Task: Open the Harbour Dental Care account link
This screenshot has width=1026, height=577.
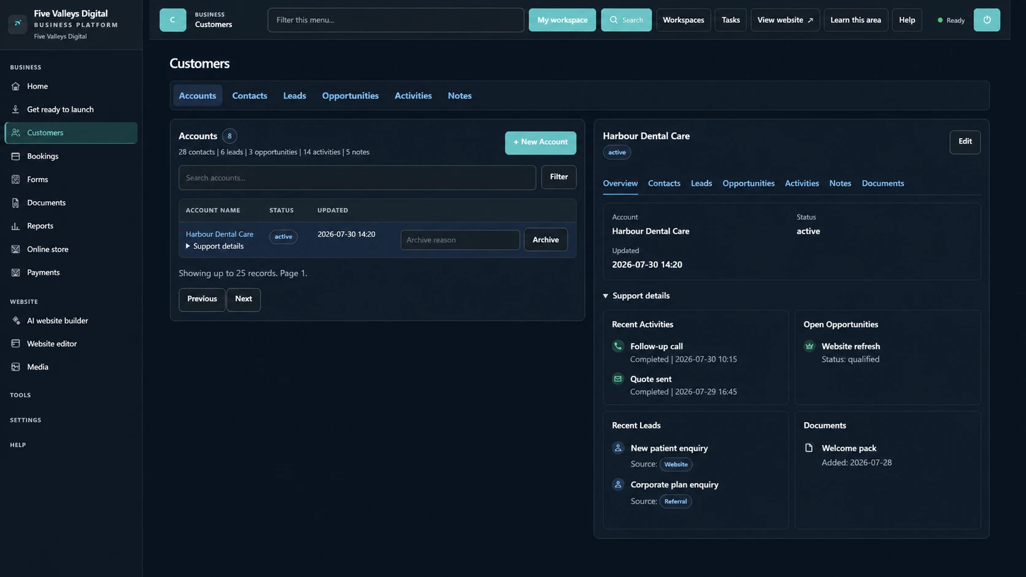Action: 220,234
